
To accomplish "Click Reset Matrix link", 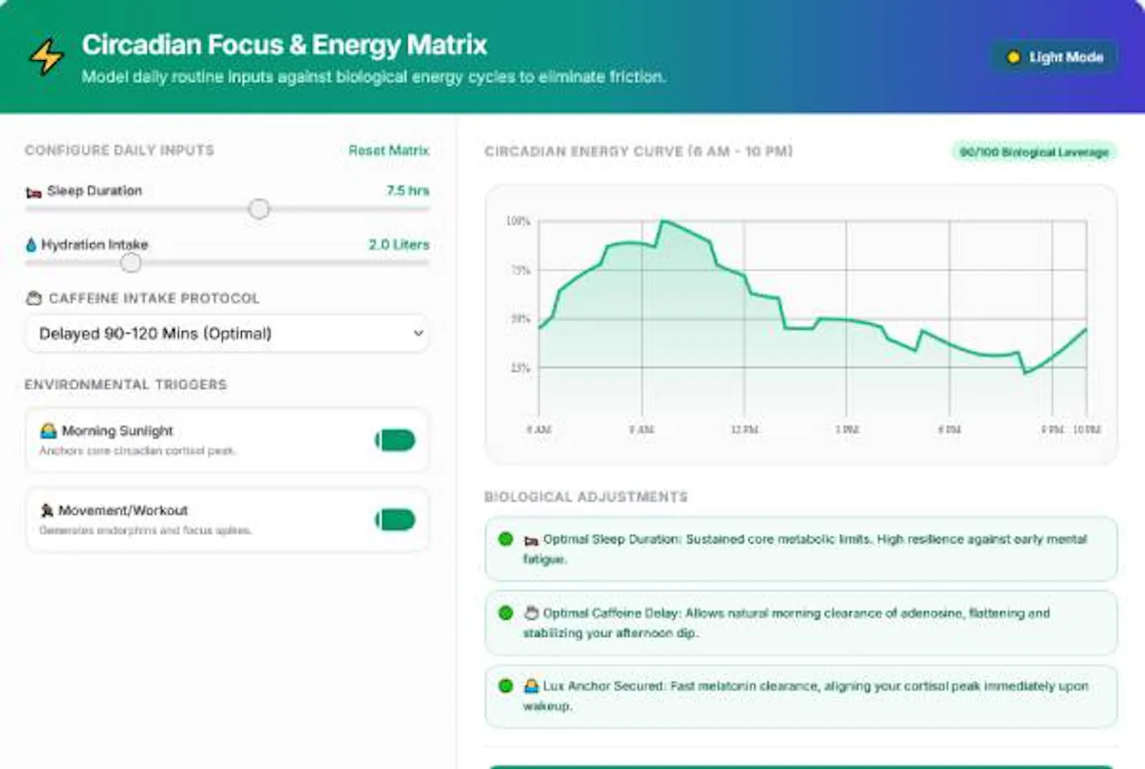I will [389, 150].
